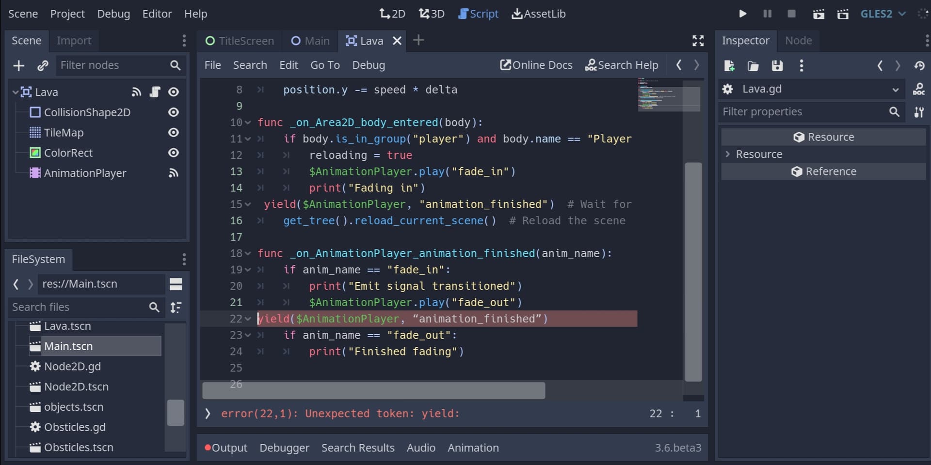Close the Lava scene tab
931x465 pixels.
click(x=397, y=41)
